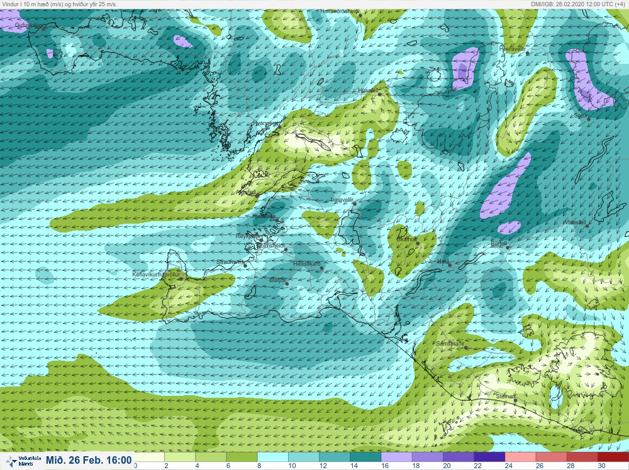Click the Hvanneyri station label

265,123
